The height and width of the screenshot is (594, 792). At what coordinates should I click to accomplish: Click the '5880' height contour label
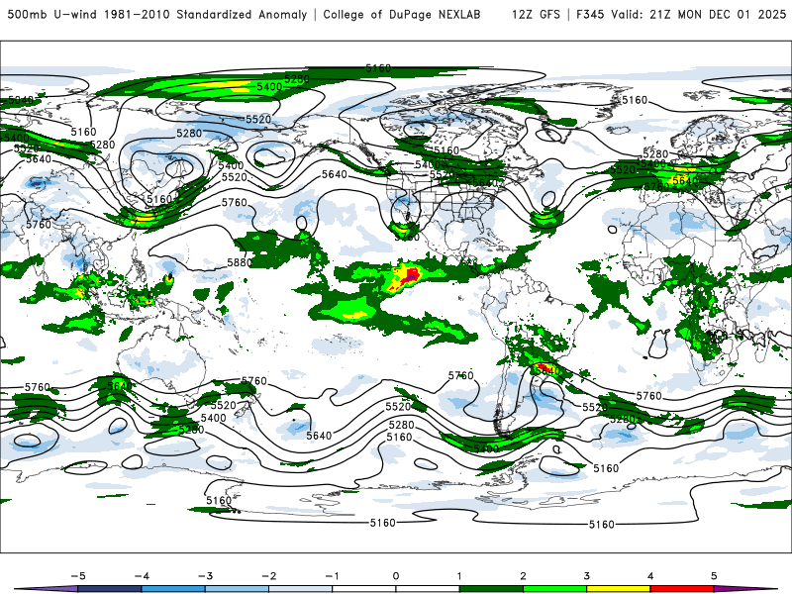[240, 262]
